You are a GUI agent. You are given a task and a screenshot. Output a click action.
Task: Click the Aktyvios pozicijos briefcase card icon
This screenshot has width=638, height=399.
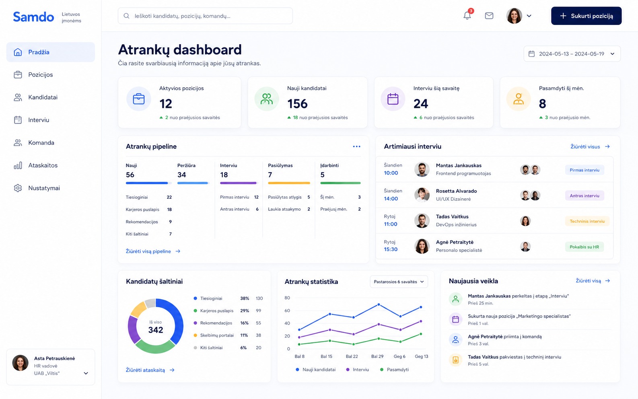click(x=139, y=99)
